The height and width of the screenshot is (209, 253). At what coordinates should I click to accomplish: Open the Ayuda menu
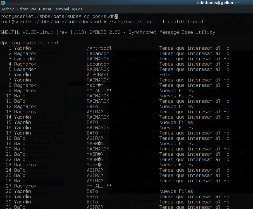coord(77,9)
